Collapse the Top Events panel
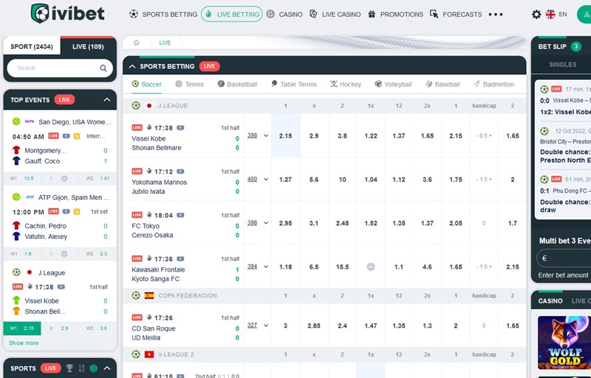 click(107, 100)
